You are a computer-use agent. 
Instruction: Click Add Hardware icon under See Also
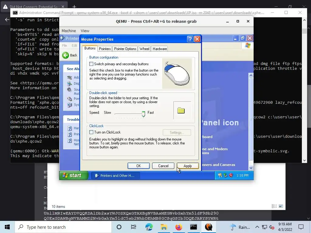(70, 77)
